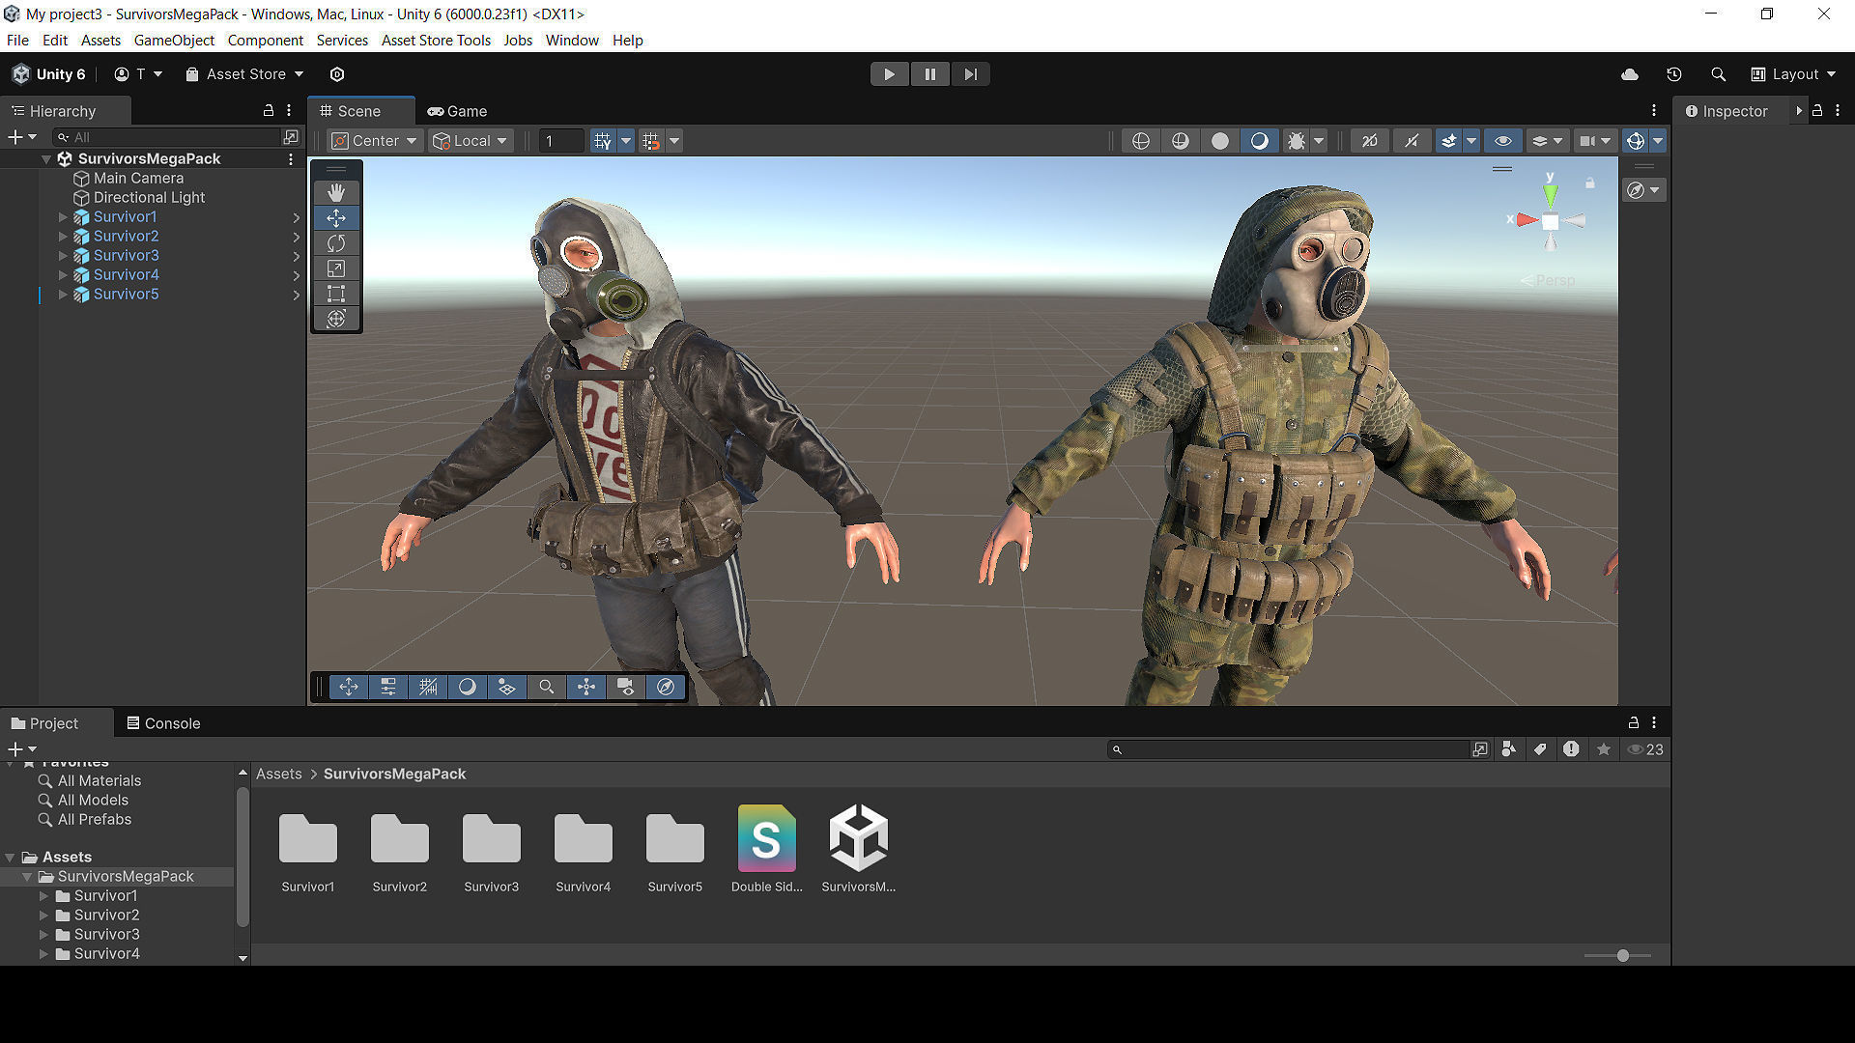Screen dimensions: 1855x1043
Task: Click the grid snap value field
Action: (560, 141)
